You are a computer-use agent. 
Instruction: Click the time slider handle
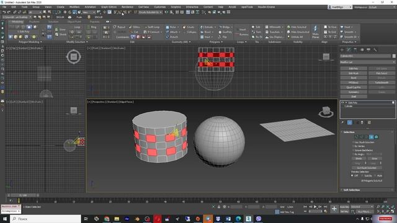[23, 195]
